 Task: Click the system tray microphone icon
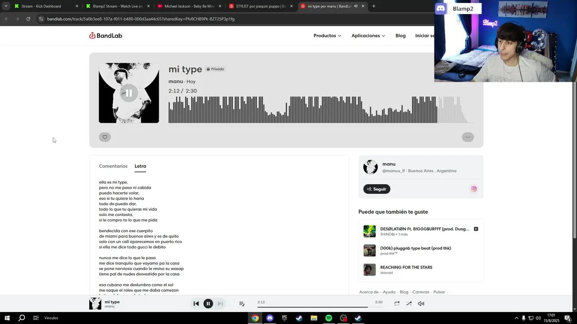[x=523, y=318]
